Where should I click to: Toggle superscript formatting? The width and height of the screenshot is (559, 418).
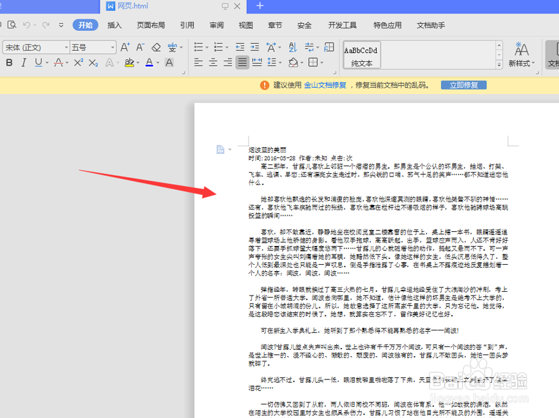[79, 62]
